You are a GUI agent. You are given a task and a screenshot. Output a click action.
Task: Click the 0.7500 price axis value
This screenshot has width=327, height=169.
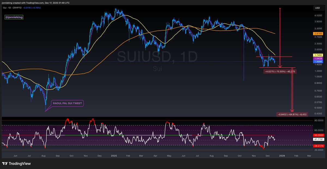click(318, 91)
